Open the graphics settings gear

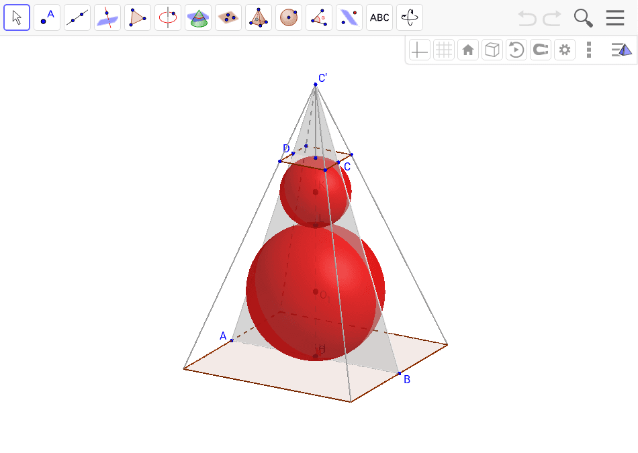565,50
